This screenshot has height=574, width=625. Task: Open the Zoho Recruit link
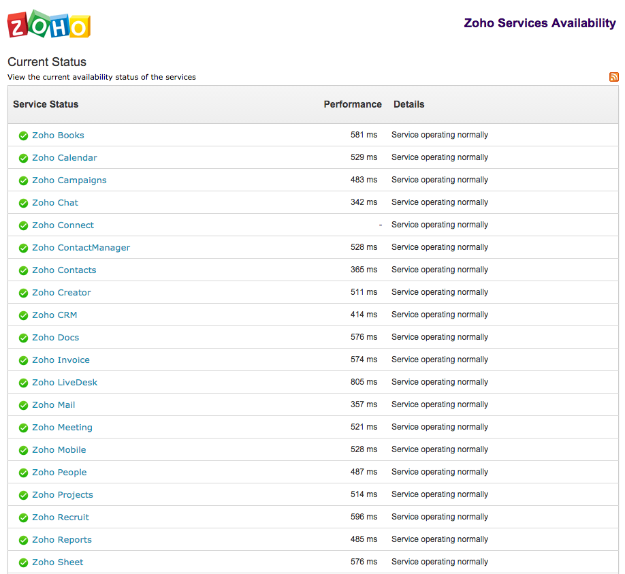tap(61, 517)
